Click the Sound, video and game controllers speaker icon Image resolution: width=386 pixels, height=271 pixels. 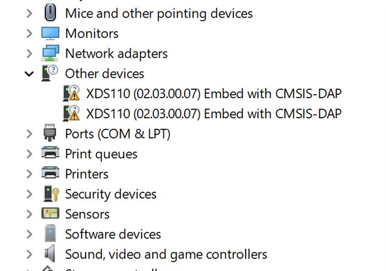50,254
